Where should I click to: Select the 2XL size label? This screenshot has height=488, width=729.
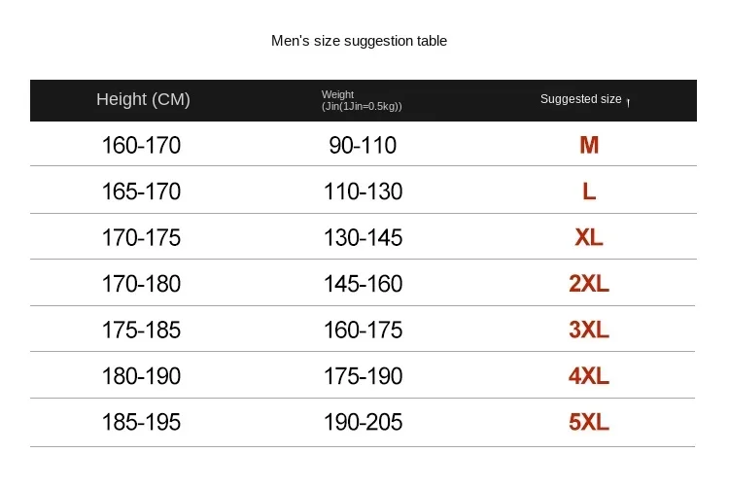point(589,284)
